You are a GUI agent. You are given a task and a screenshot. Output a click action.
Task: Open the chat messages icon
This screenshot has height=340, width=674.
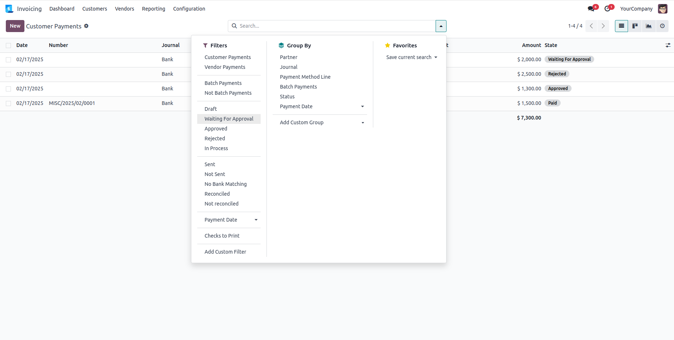(x=591, y=9)
